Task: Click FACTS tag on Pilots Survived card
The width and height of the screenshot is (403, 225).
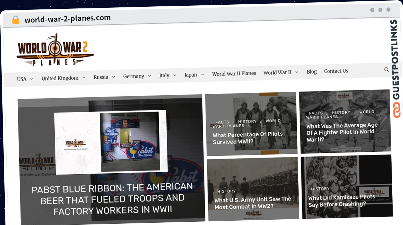Action: click(x=222, y=122)
